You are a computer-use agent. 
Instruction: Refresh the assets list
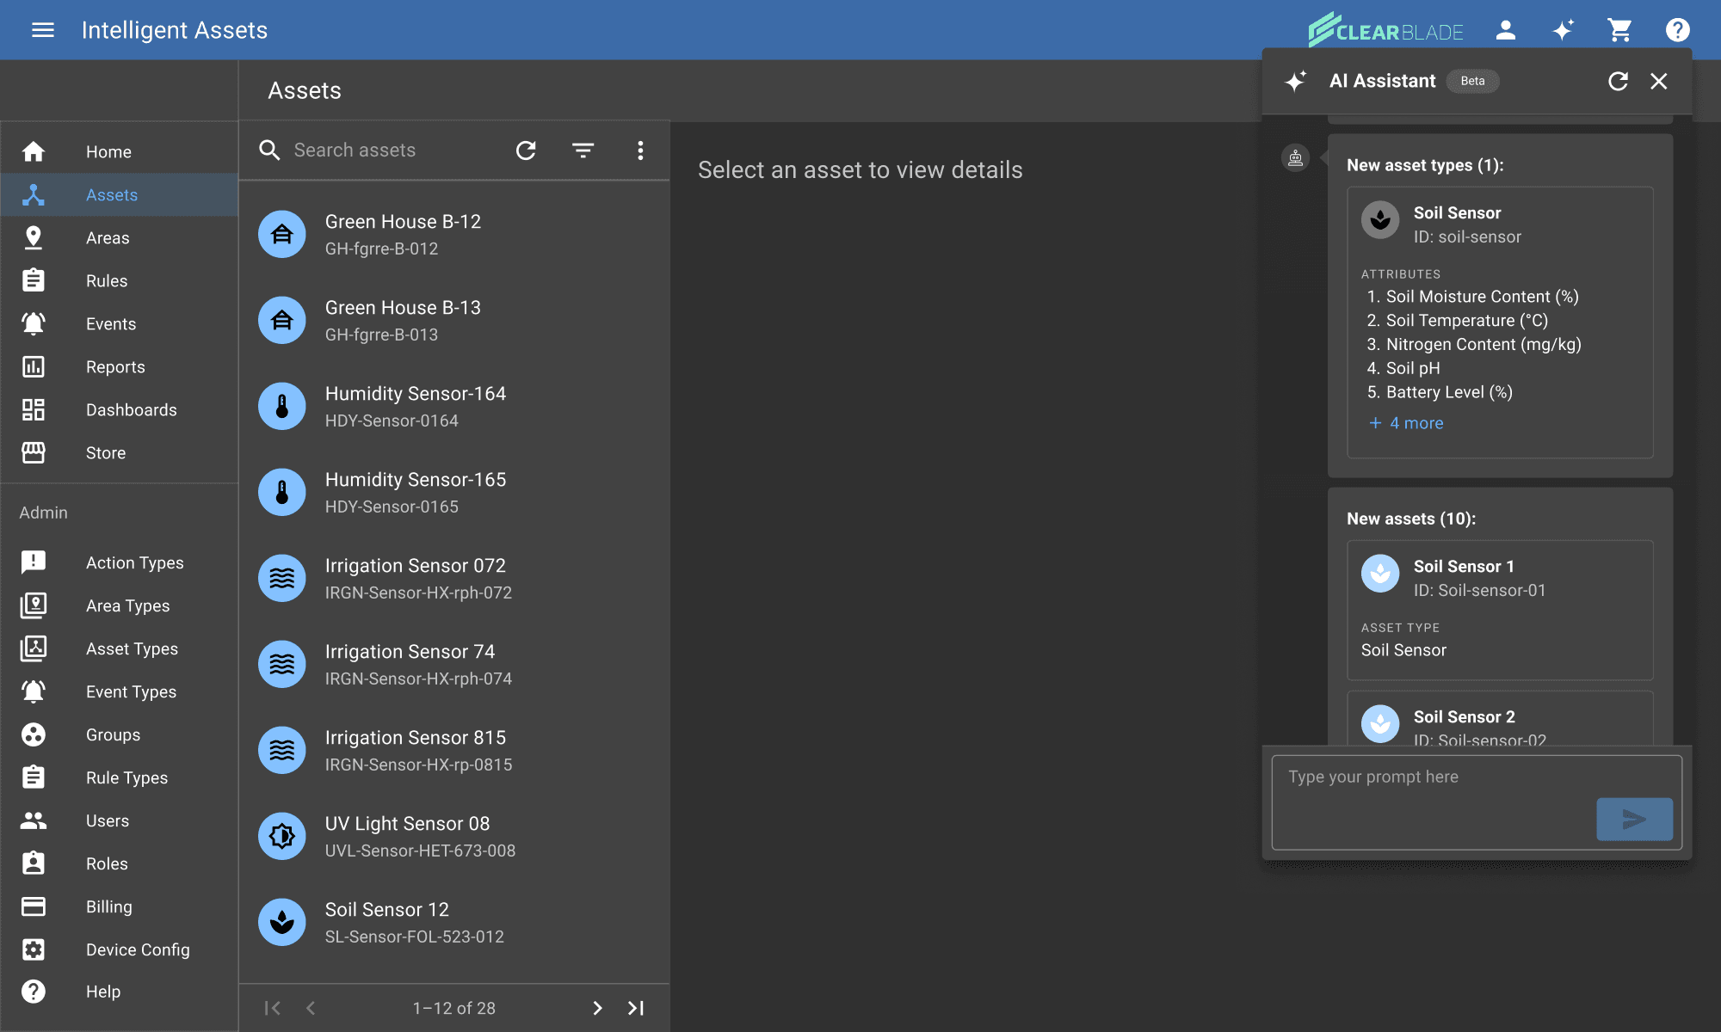(526, 150)
